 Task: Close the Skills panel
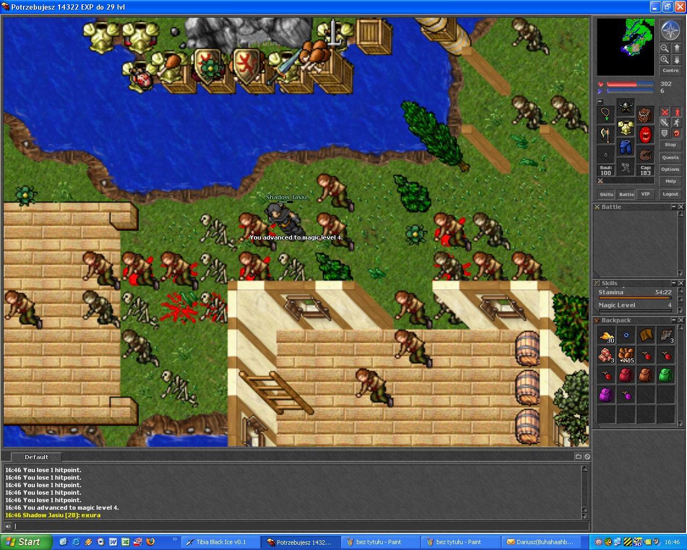click(x=681, y=283)
